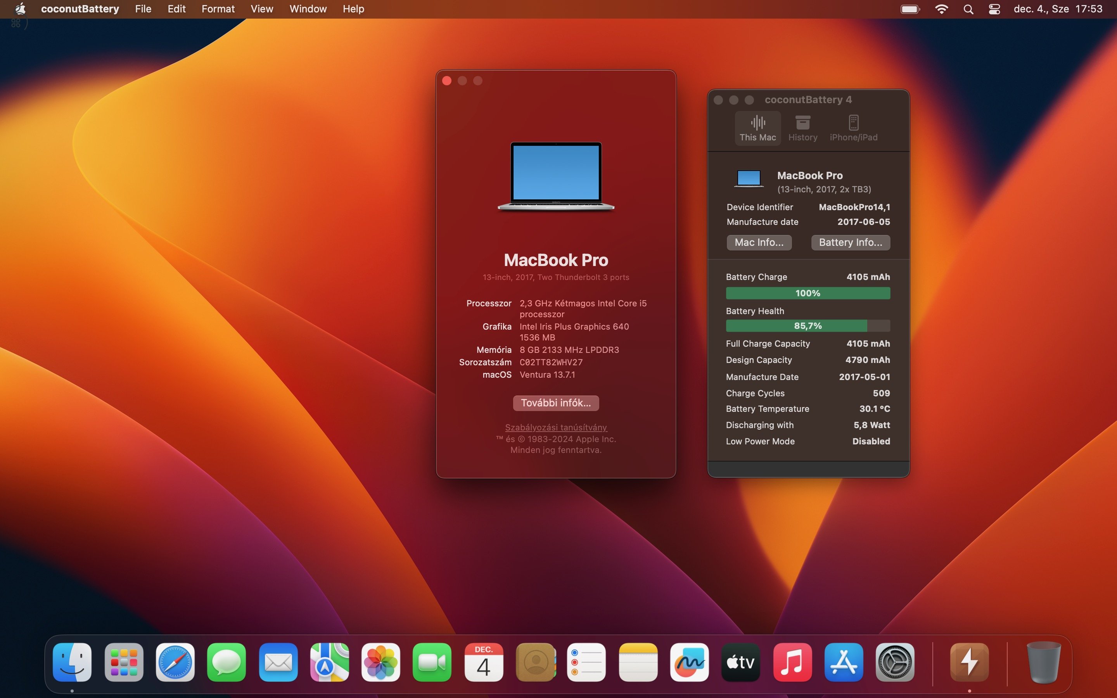Click the Device Identifier value MacBookPro14,1
The image size is (1117, 698).
pyautogui.click(x=854, y=207)
